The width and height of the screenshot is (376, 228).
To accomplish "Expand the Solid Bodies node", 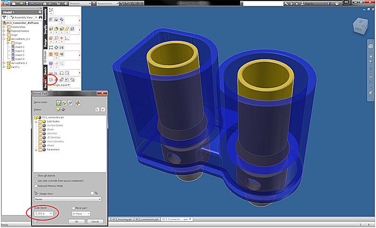I will click(36, 122).
